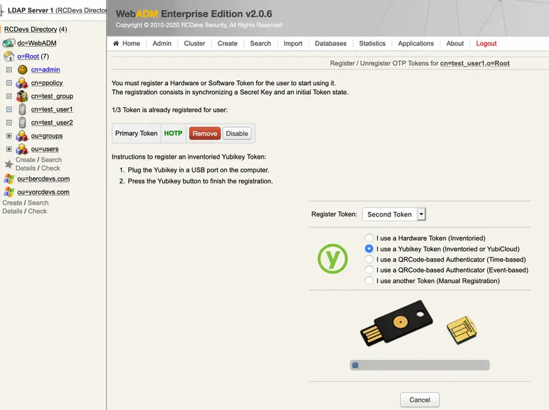Click the star icon beside Create / Search
This screenshot has height=410, width=549.
pyautogui.click(x=9, y=164)
